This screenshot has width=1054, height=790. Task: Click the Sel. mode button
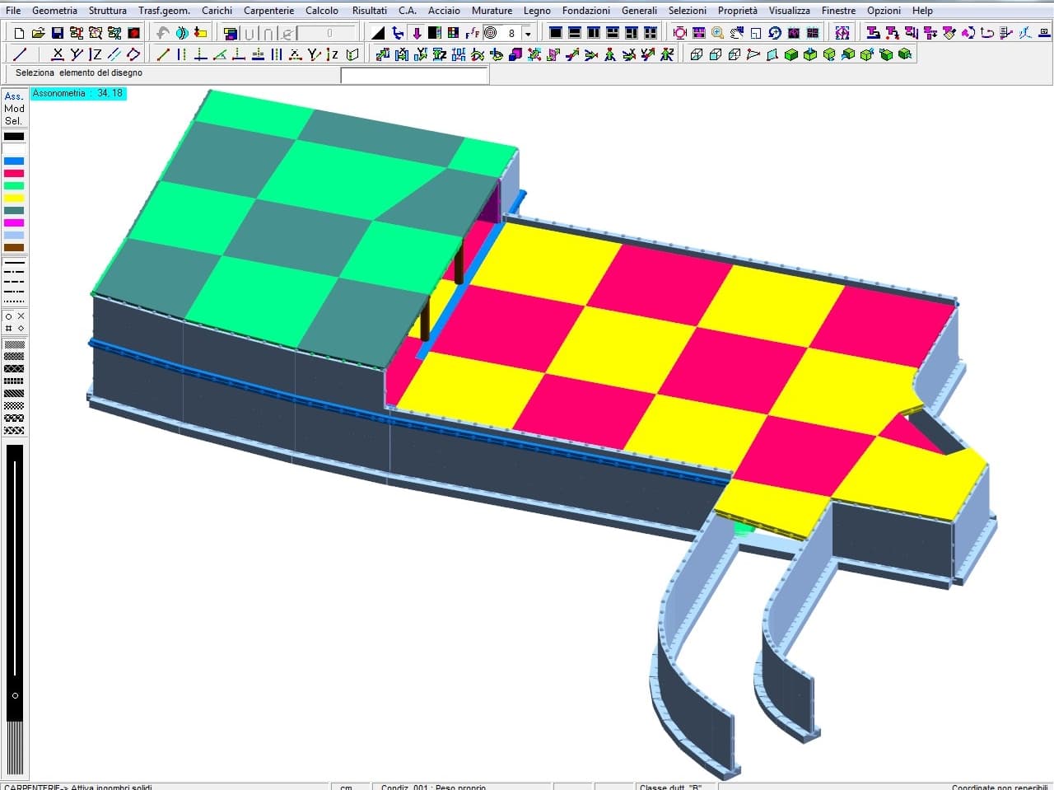point(14,121)
